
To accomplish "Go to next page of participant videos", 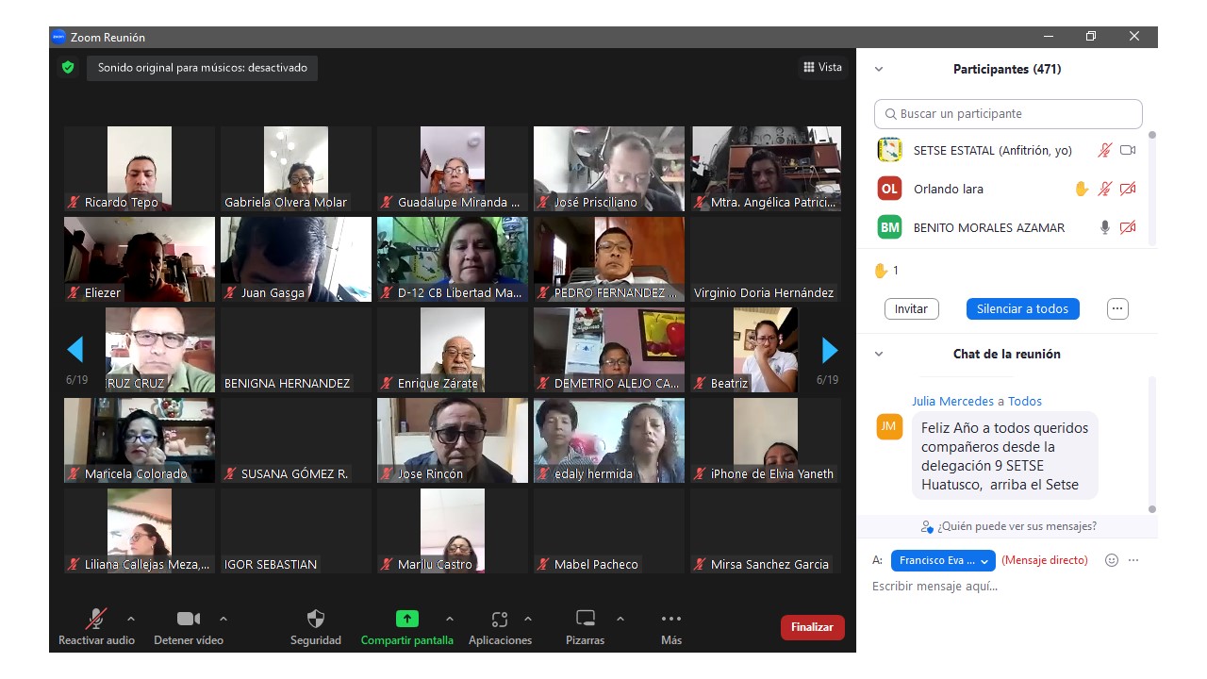I will (830, 351).
